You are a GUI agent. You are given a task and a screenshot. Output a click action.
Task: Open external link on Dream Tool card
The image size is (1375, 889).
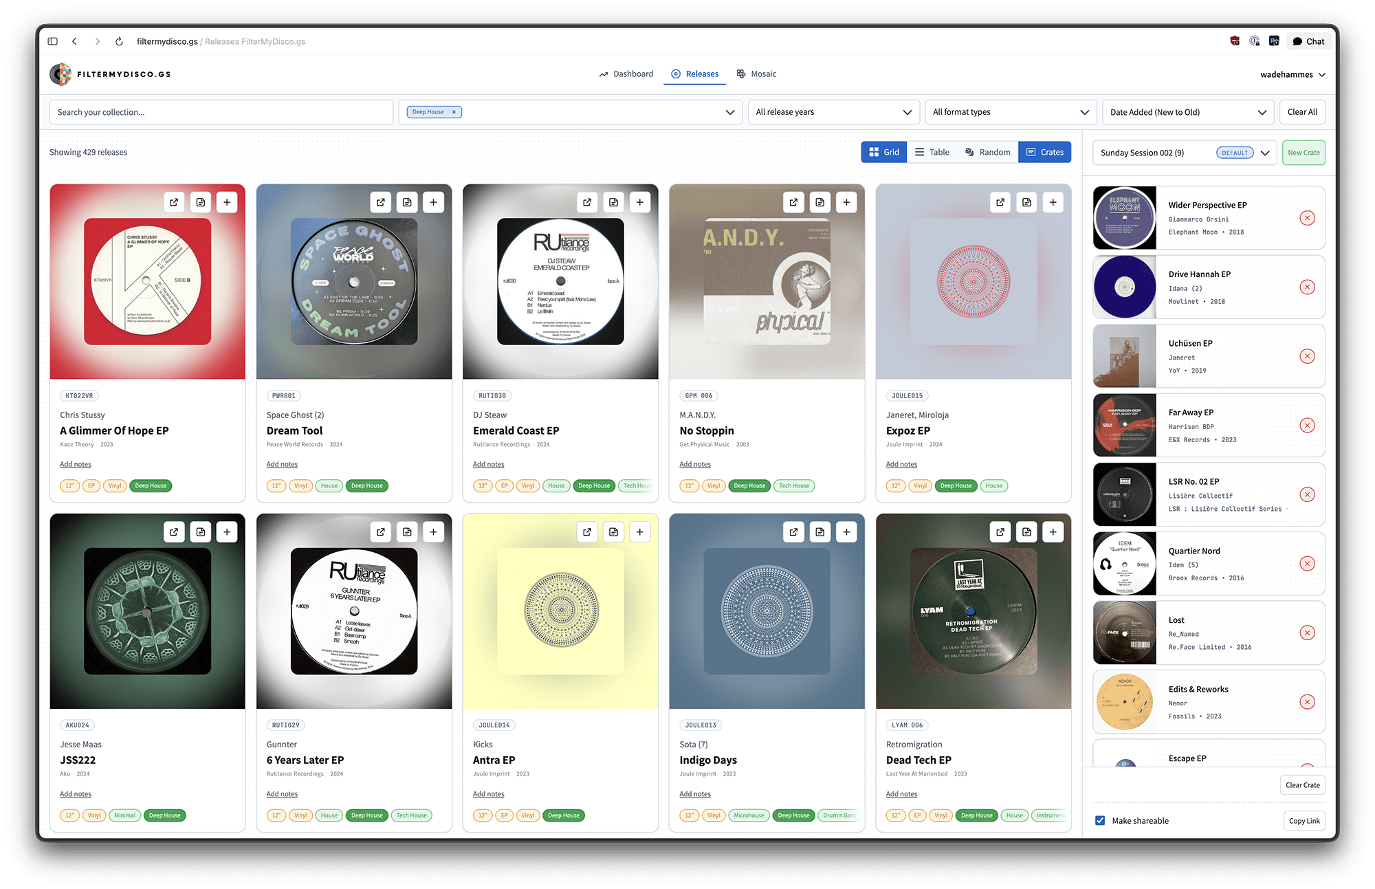tap(381, 202)
